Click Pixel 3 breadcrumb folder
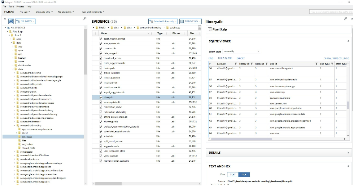The width and height of the screenshot is (353, 189). [102, 28]
